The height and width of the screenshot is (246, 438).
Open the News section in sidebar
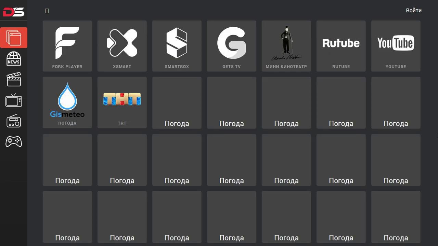click(14, 59)
